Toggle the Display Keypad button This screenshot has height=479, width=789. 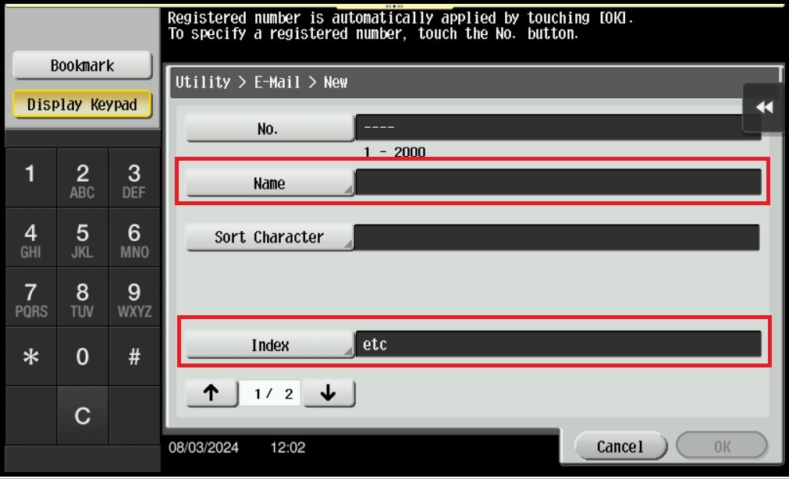(x=82, y=105)
